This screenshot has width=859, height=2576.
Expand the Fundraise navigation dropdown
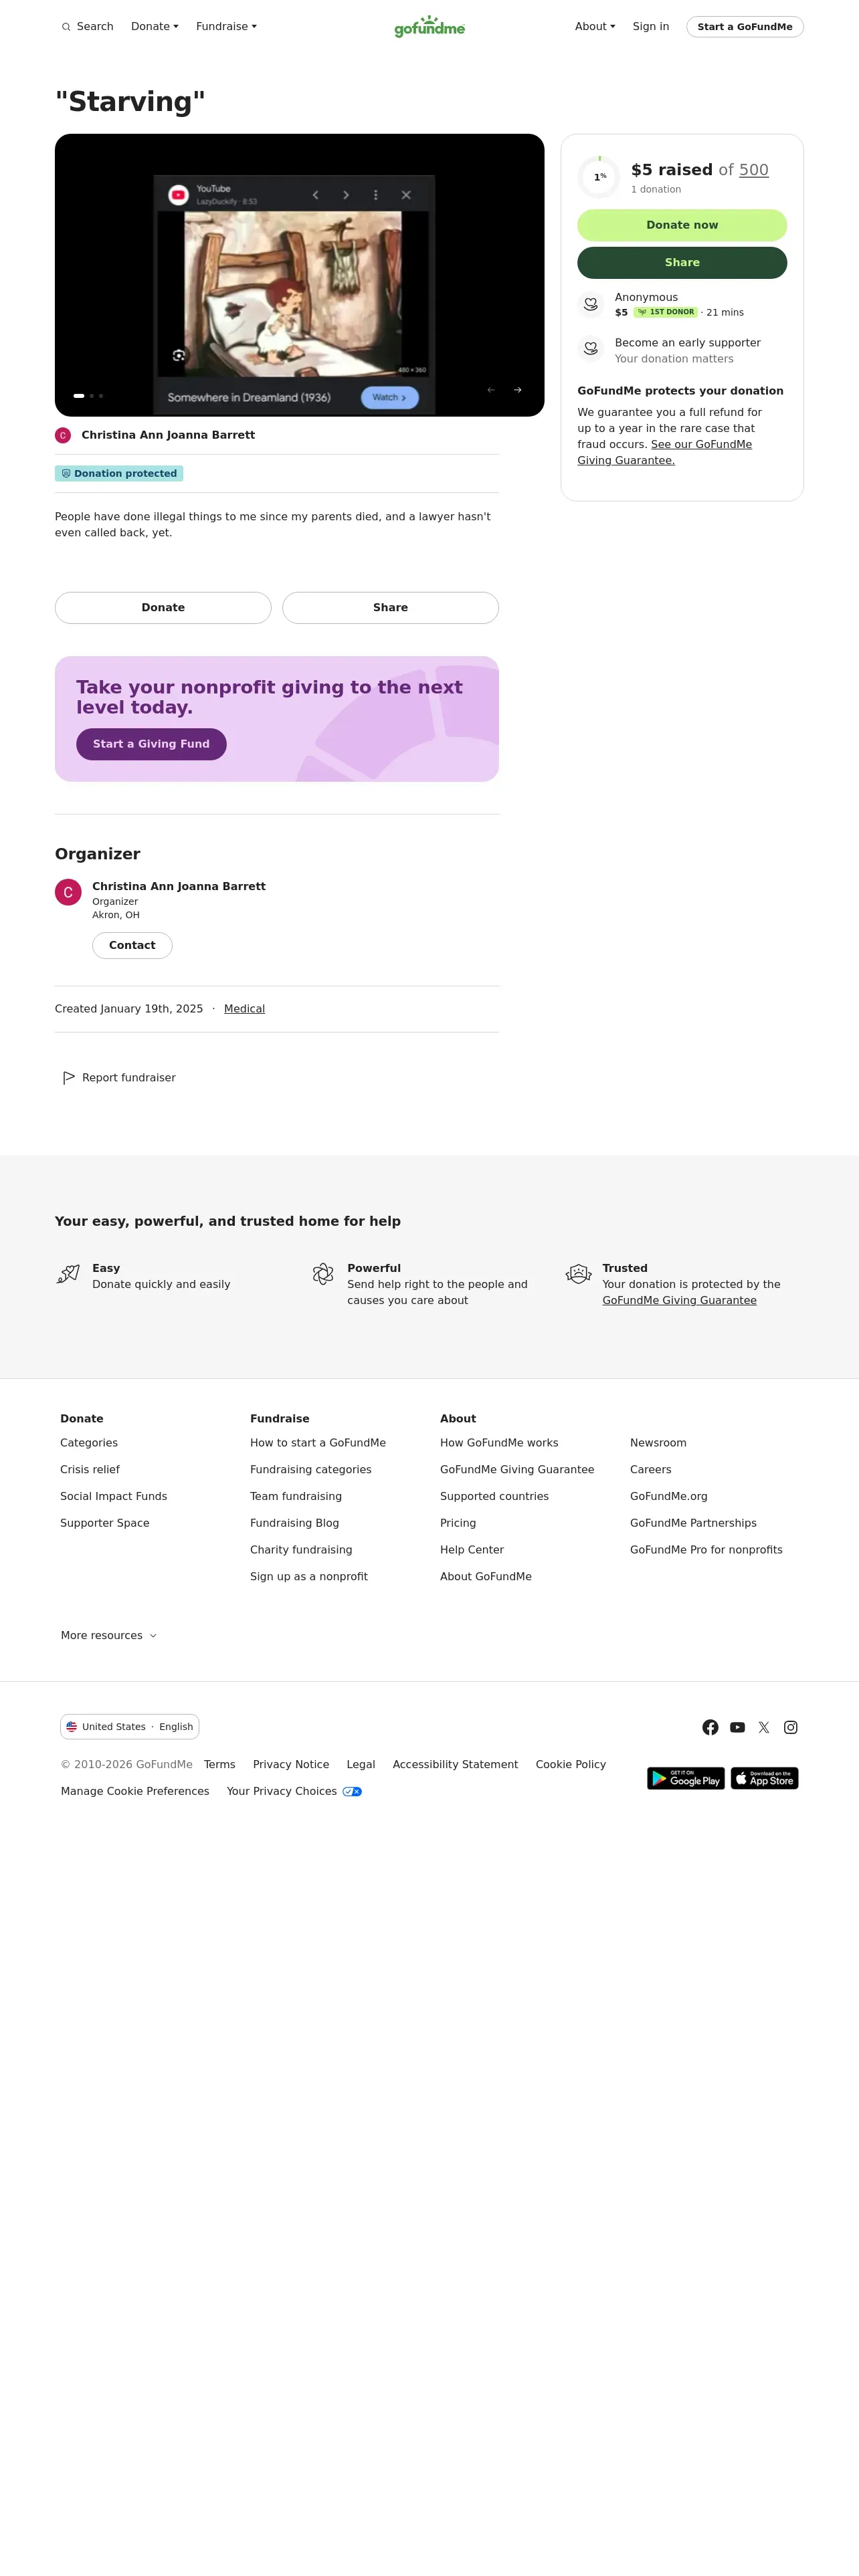click(226, 27)
